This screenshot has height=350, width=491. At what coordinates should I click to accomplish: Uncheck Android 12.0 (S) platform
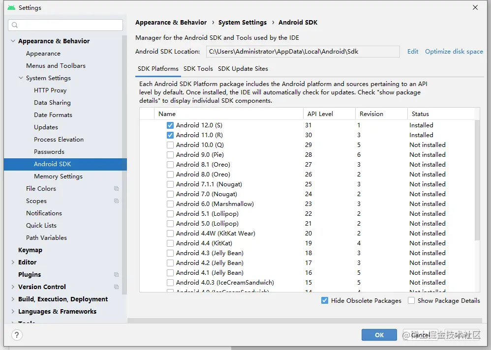(x=170, y=125)
